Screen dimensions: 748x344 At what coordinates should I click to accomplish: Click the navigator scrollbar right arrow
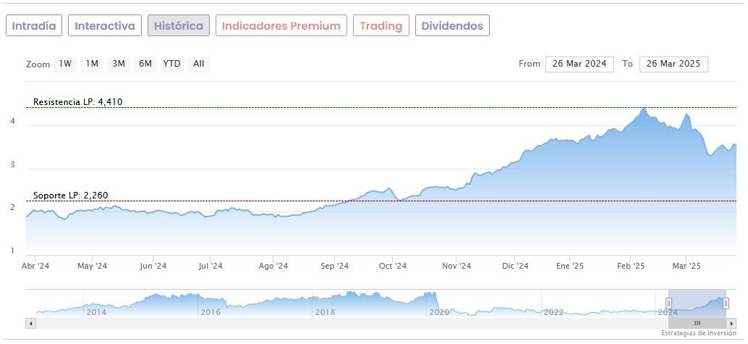tap(731, 323)
